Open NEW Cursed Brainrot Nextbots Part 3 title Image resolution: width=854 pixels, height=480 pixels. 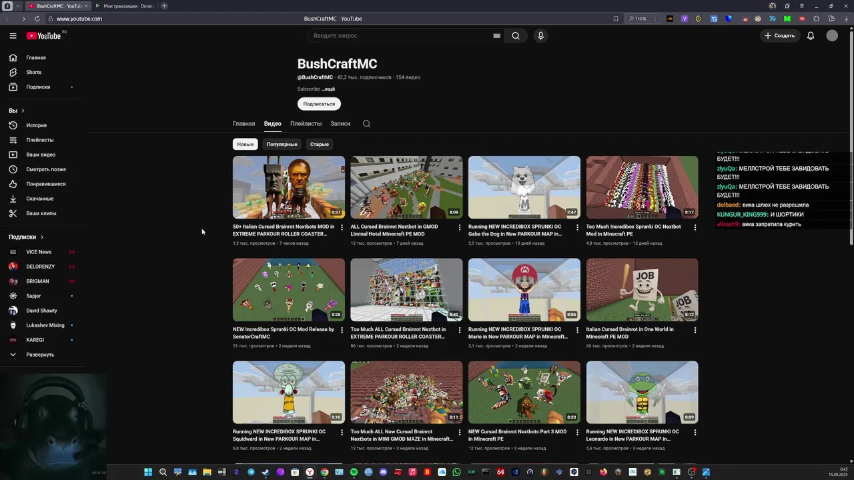tap(517, 435)
